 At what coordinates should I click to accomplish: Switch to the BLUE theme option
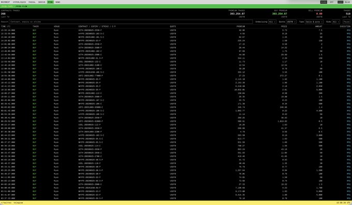[347, 2]
